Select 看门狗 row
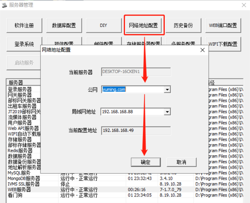 [125, 195]
